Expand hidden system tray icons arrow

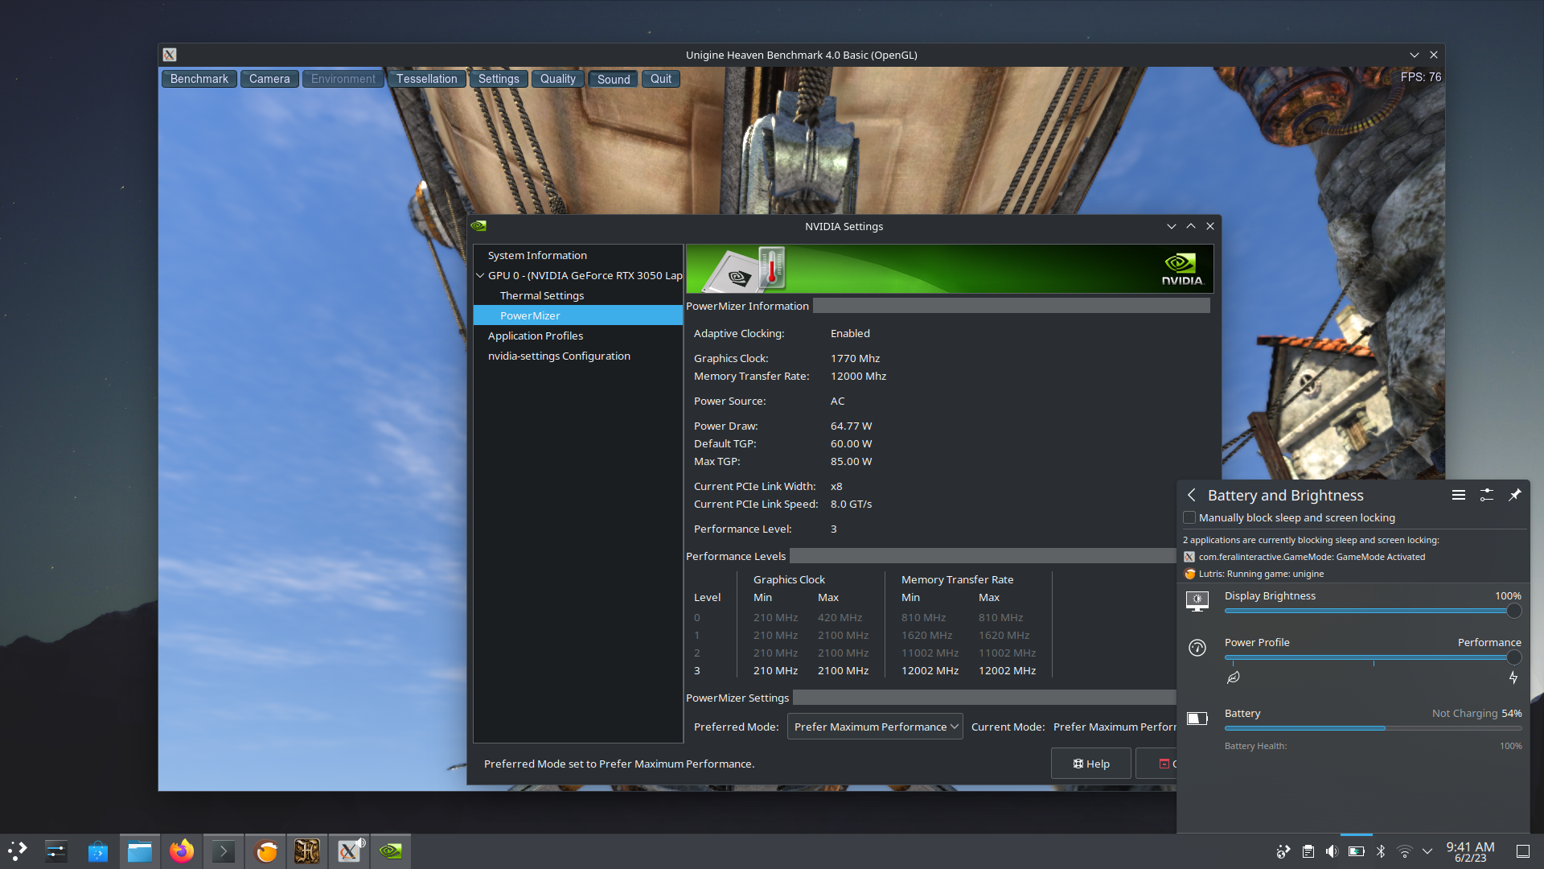pos(1427,850)
